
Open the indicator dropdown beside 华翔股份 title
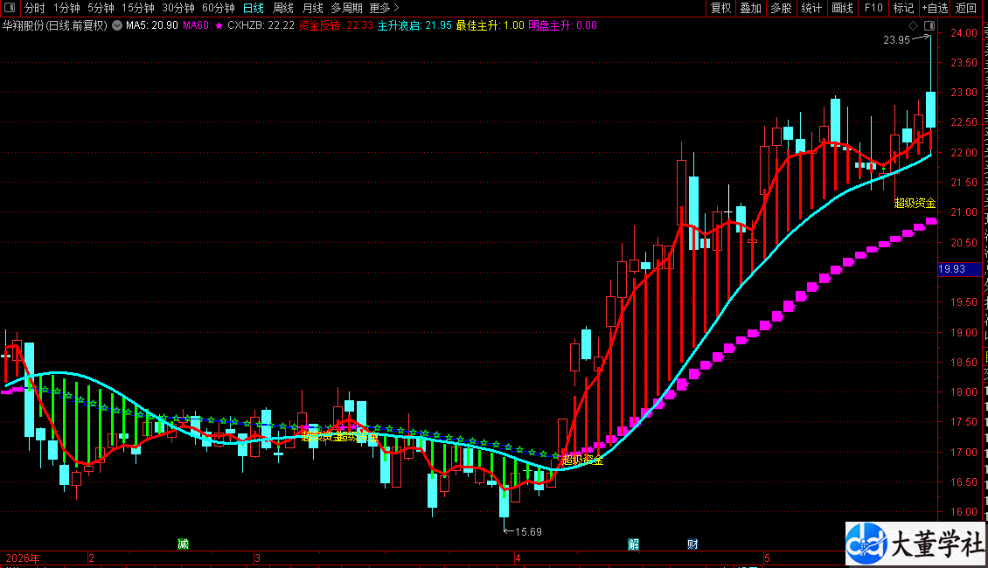point(117,25)
